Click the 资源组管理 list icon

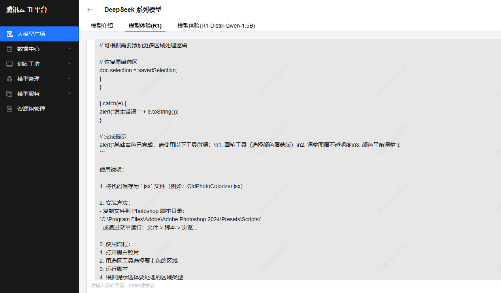[x=9, y=109]
